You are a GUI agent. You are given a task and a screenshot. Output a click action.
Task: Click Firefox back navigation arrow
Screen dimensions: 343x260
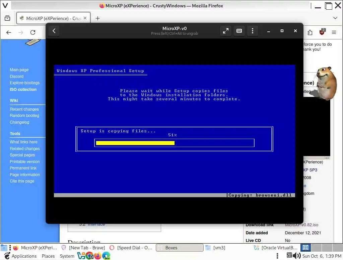tap(8, 32)
